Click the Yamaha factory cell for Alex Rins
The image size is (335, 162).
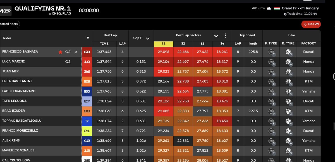pyautogui.click(x=308, y=141)
